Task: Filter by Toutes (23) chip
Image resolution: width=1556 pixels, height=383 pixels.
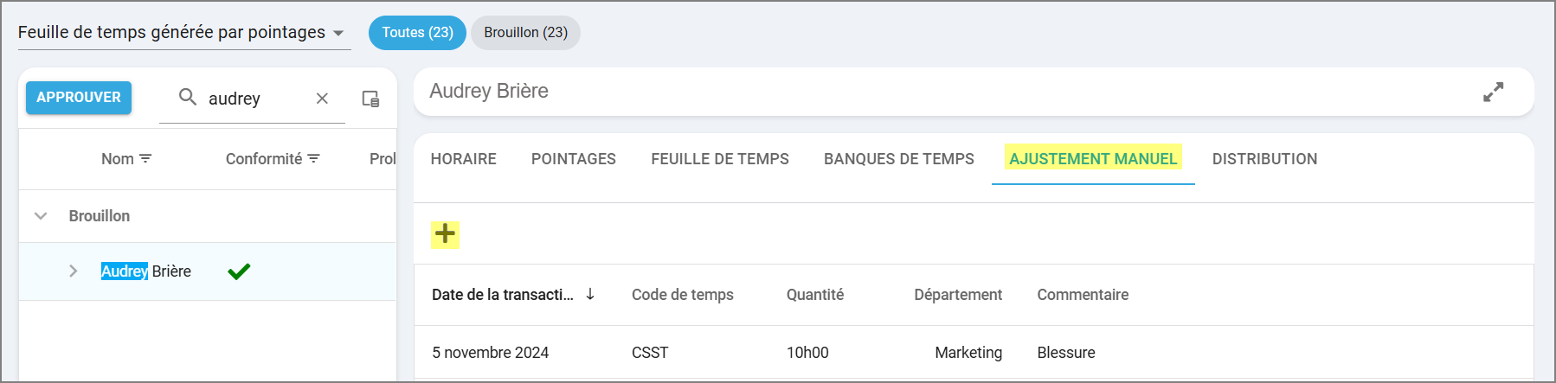Action: click(x=417, y=33)
